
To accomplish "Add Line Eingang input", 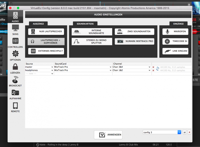I will [x=175, y=51].
